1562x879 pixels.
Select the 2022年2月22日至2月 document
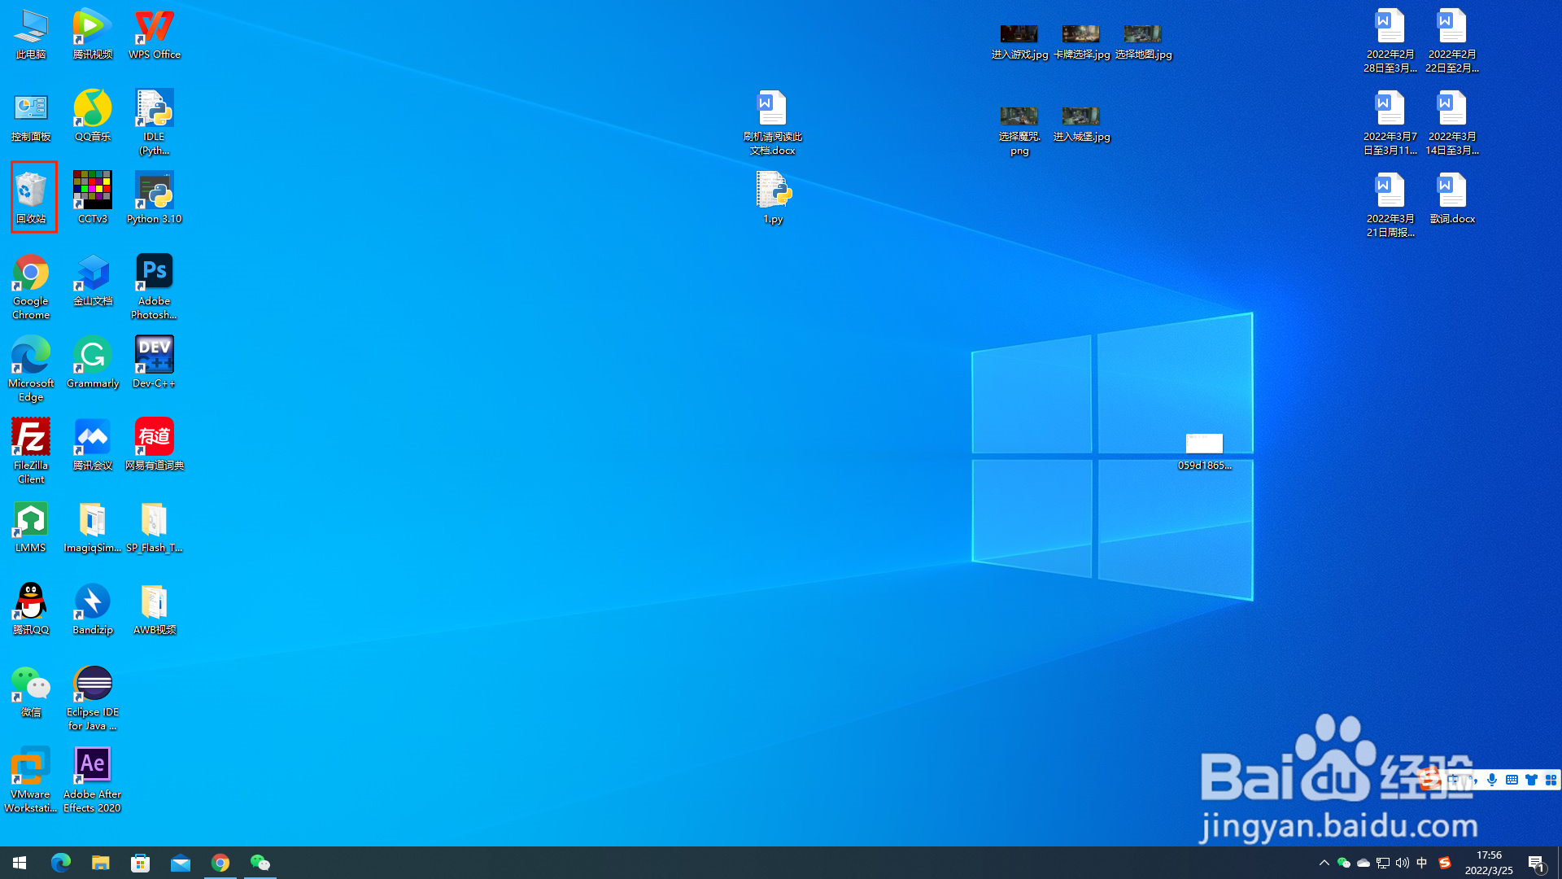pyautogui.click(x=1452, y=41)
